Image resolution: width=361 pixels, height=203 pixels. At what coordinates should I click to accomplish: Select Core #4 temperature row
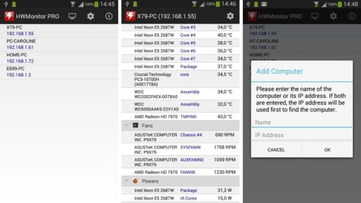[180, 35]
